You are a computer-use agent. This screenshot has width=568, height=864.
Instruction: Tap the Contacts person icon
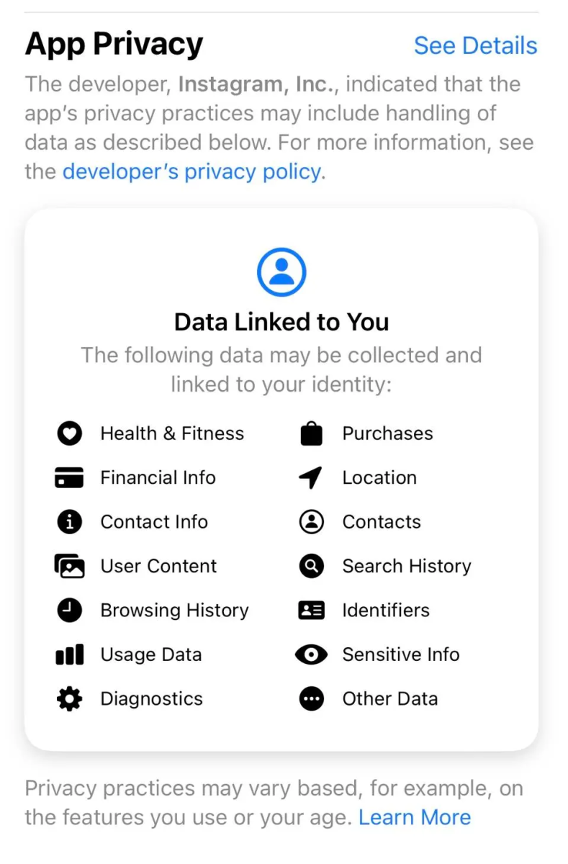311,522
